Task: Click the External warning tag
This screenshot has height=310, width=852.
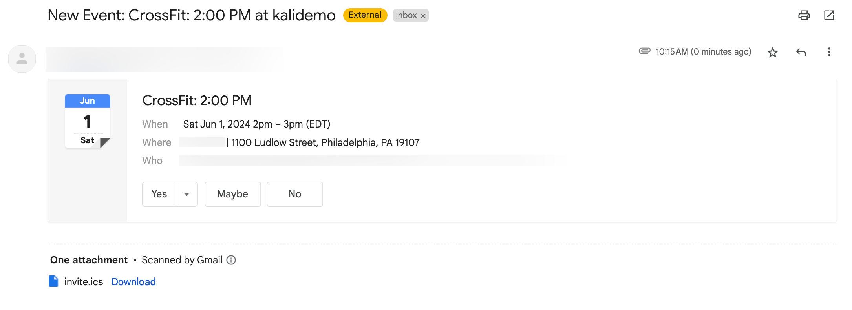Action: coord(365,15)
